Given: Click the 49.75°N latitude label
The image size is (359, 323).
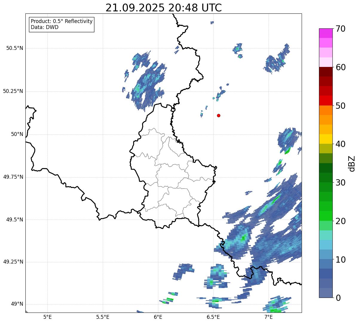Looking at the screenshot, I should pos(13,177).
